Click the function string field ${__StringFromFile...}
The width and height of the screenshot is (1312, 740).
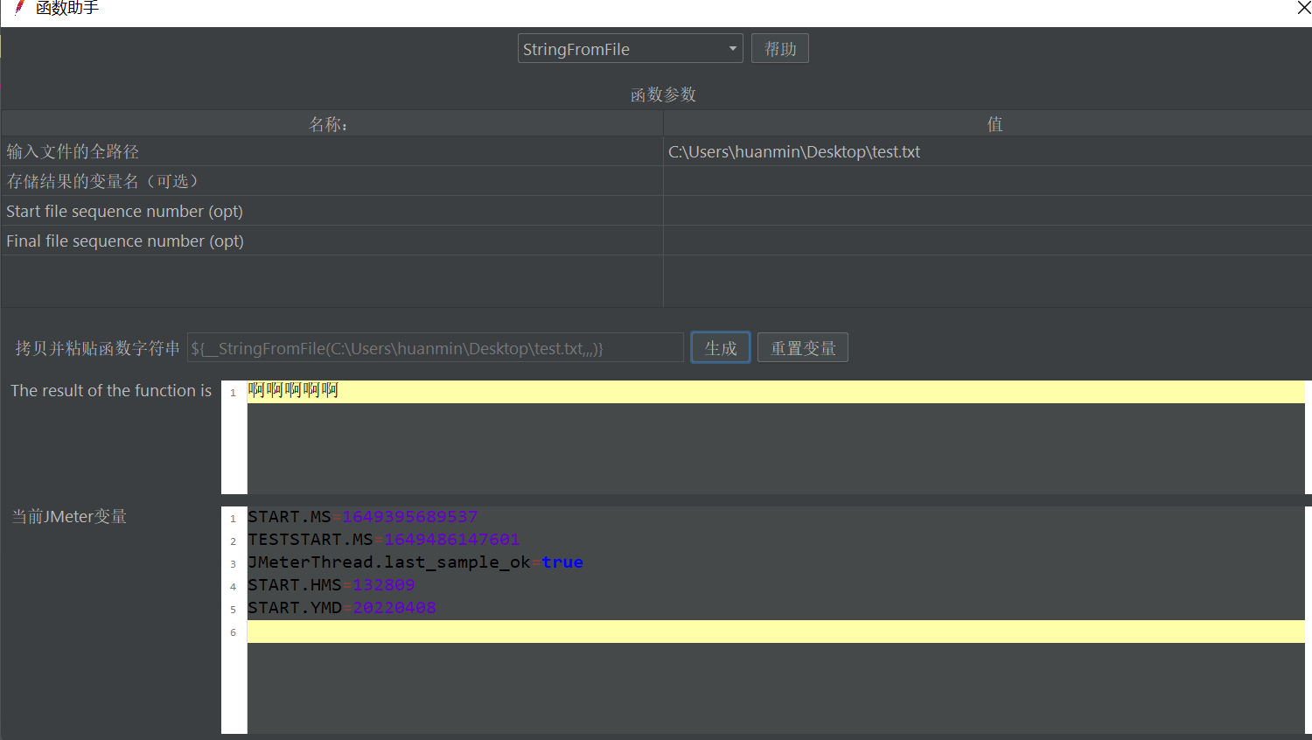(435, 348)
